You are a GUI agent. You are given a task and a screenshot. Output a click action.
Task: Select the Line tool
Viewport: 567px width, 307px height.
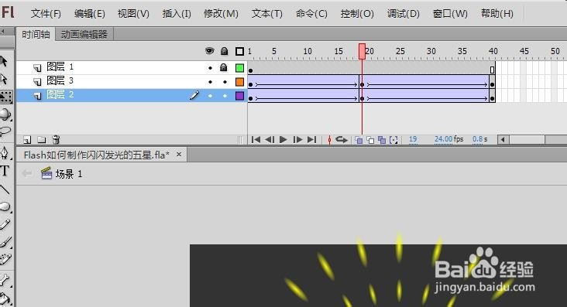(5, 189)
